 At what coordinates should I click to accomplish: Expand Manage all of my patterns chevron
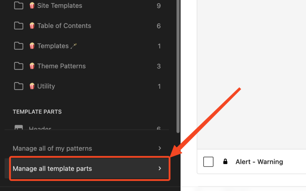click(x=160, y=148)
